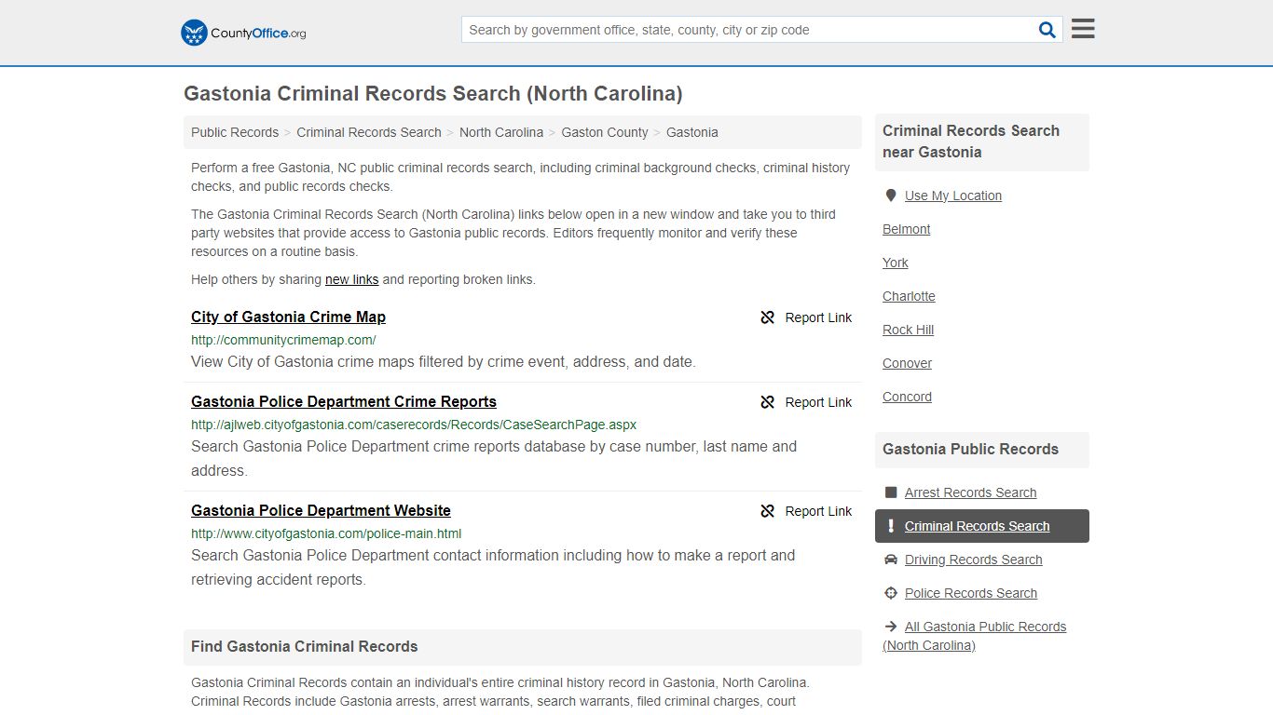Open the hamburger menu
This screenshot has width=1273, height=715.
1083,29
